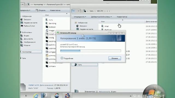
Task: Click Компьютер in D: window address bar
Action: click(x=38, y=5)
